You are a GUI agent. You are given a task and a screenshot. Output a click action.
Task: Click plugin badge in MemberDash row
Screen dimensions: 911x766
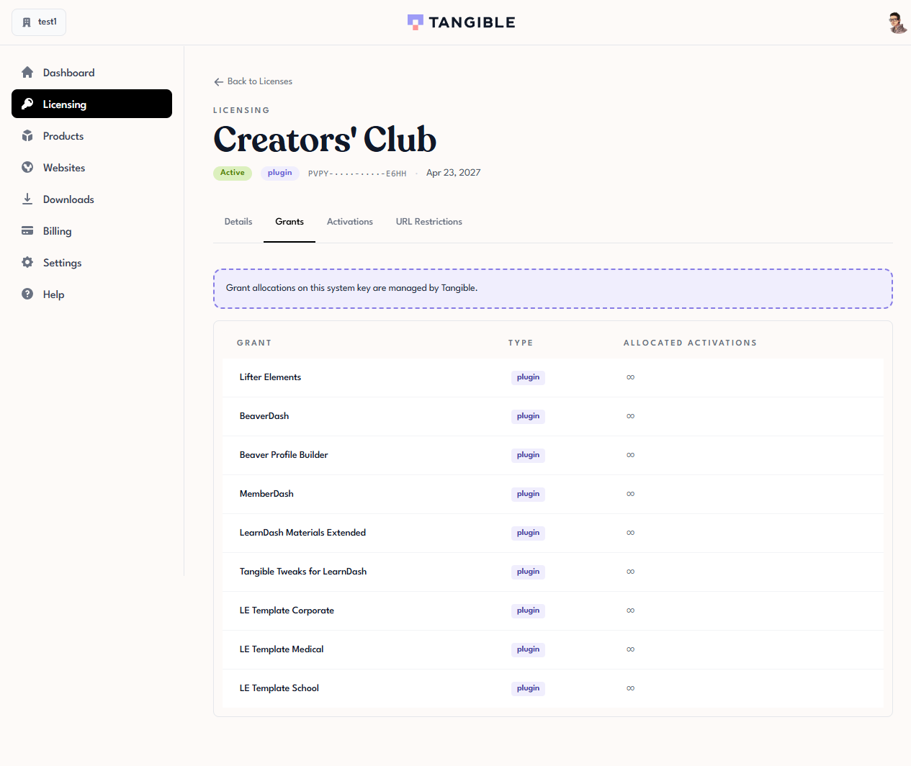tap(528, 494)
